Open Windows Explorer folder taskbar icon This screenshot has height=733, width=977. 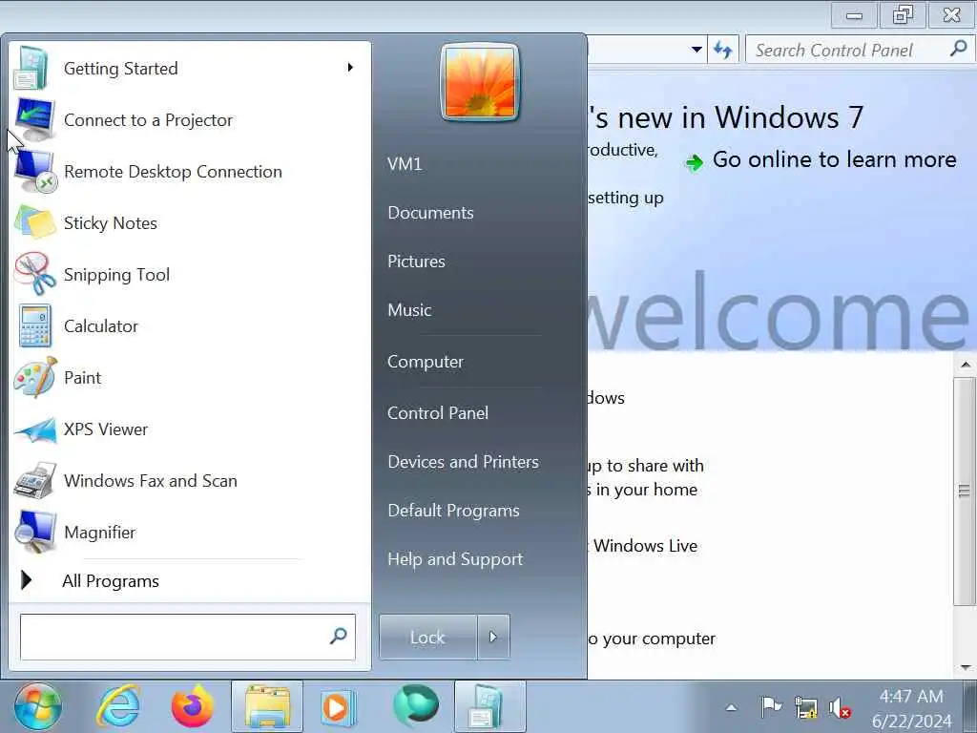(x=267, y=707)
